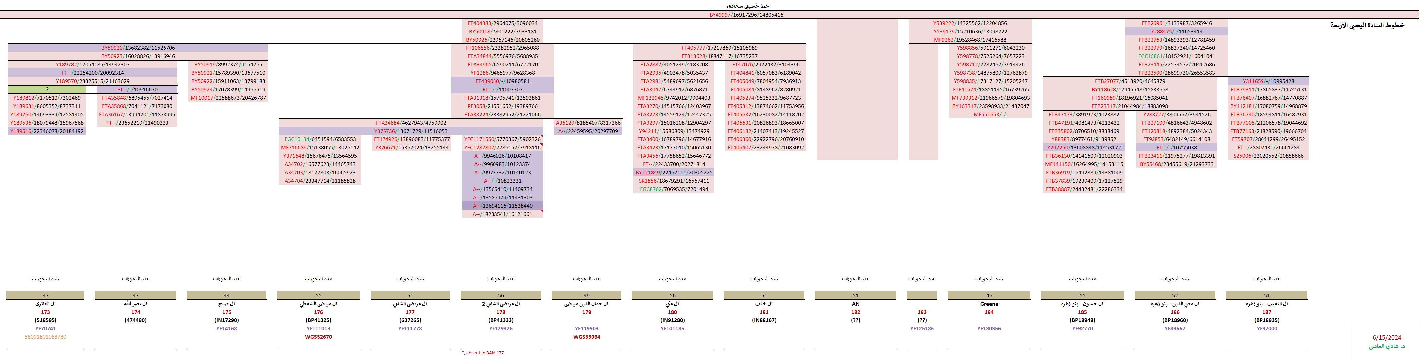Click the "absent in BAM 177" footnote
Image resolution: width=1427 pixels, height=360 pixels.
(x=483, y=353)
